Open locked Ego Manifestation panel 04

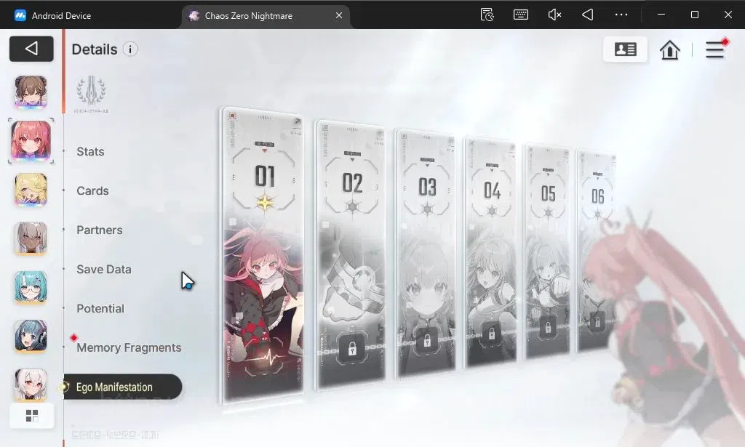click(x=491, y=253)
